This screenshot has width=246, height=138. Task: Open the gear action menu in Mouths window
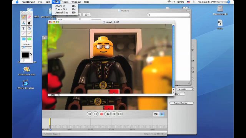pos(86,15)
